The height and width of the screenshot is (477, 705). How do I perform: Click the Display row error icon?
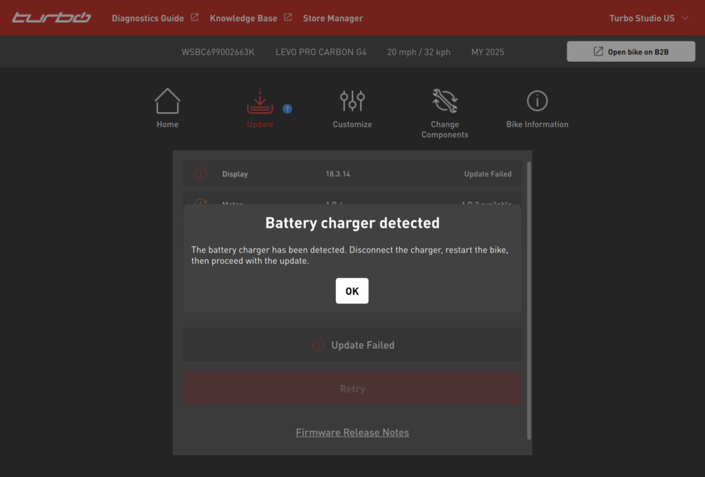pyautogui.click(x=201, y=174)
